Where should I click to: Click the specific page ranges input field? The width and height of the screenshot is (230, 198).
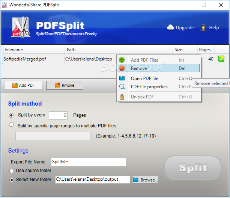[53, 136]
